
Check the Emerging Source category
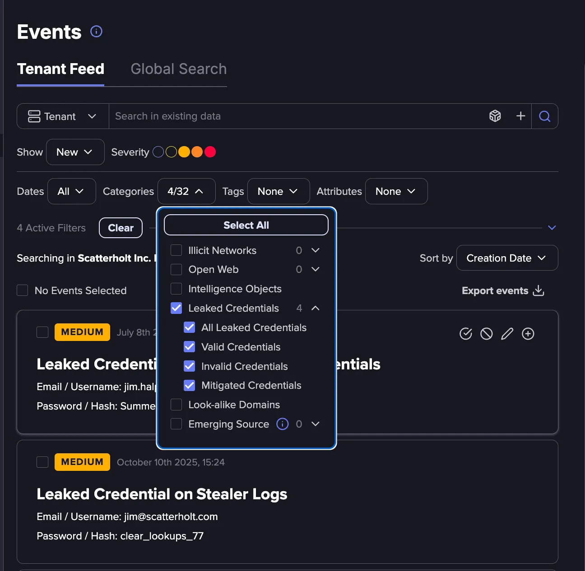(x=176, y=424)
